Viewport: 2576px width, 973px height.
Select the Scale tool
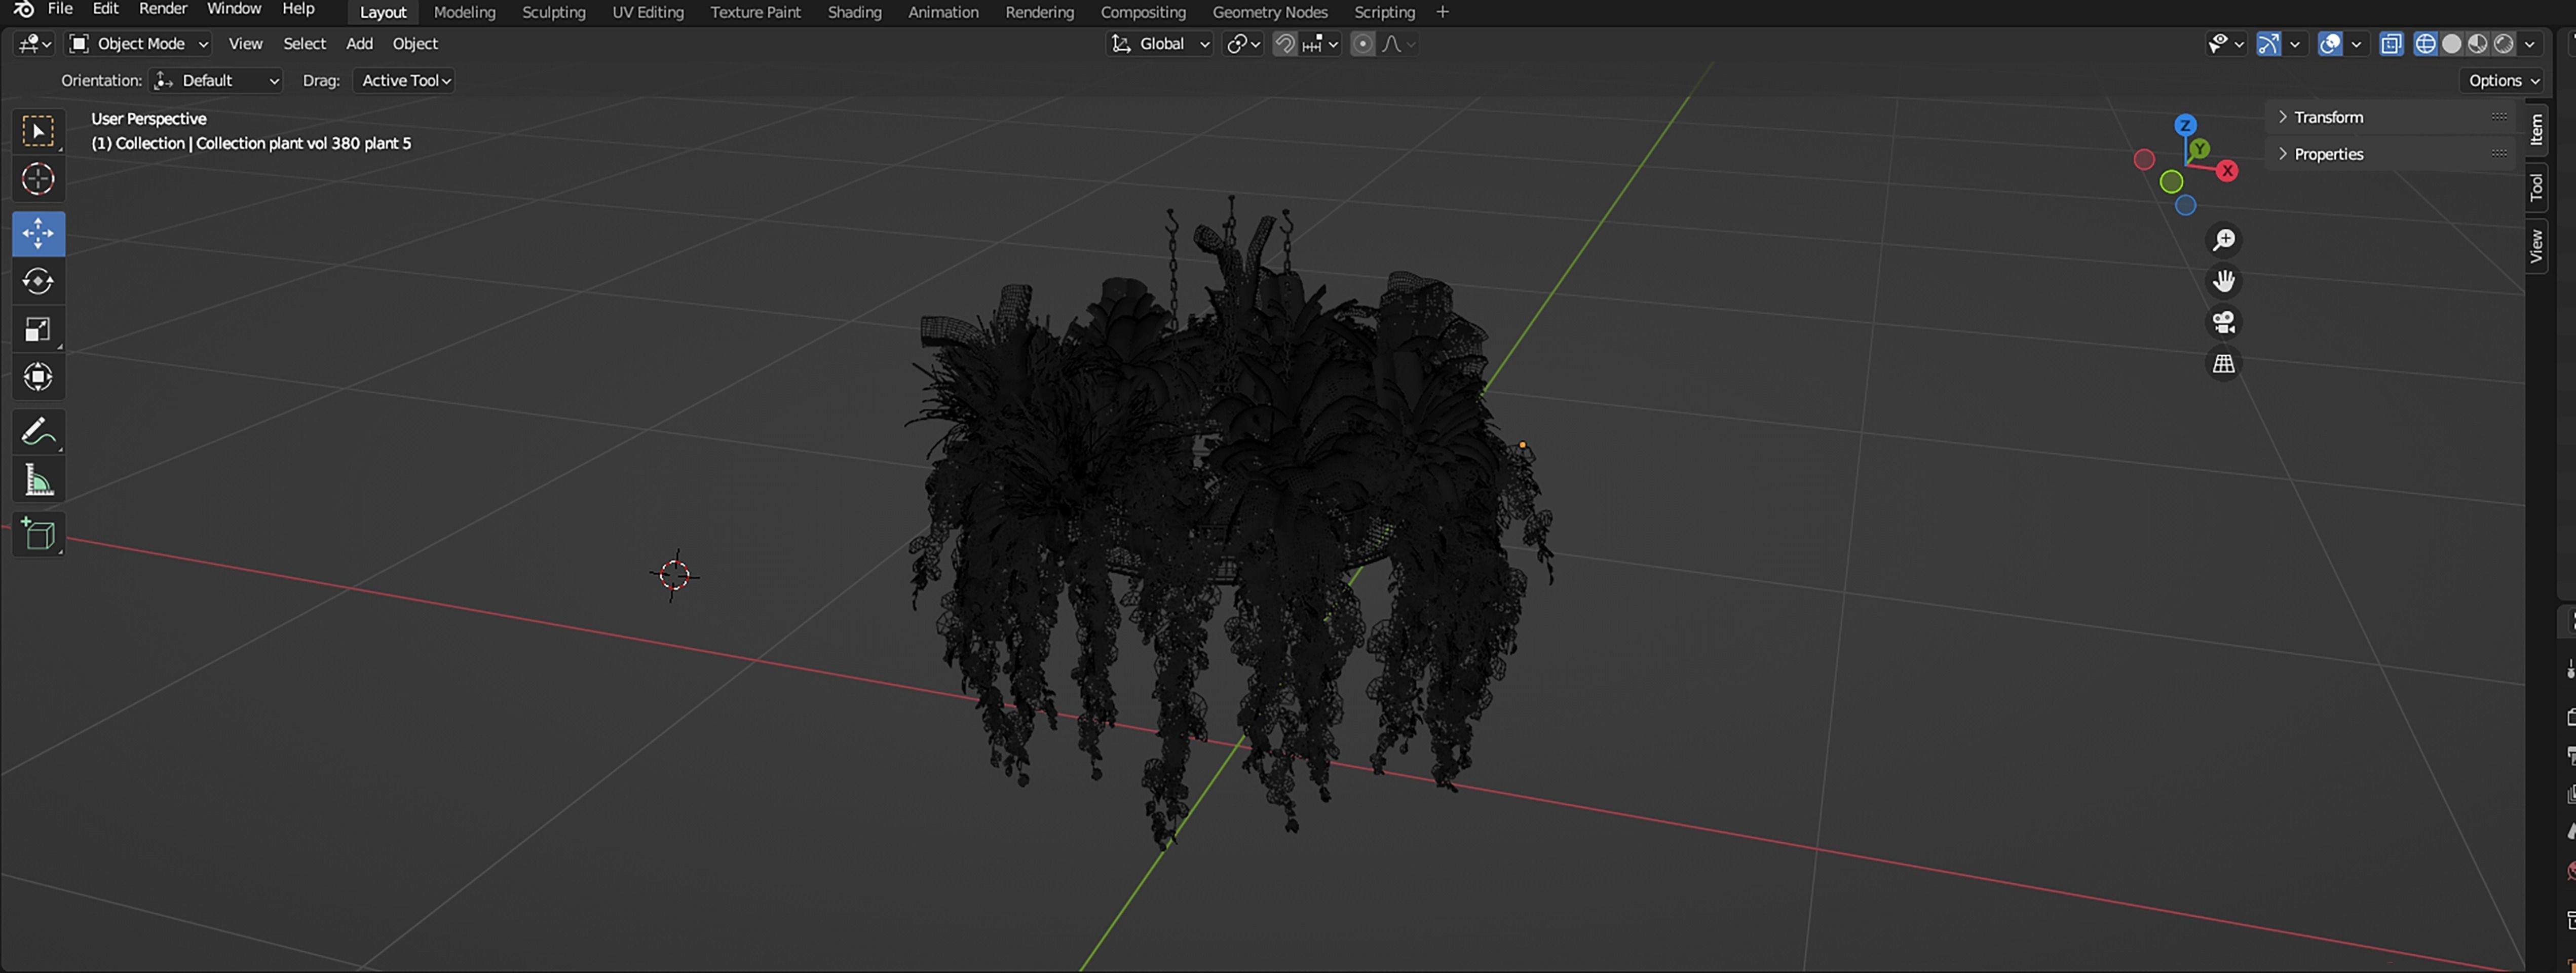point(38,329)
